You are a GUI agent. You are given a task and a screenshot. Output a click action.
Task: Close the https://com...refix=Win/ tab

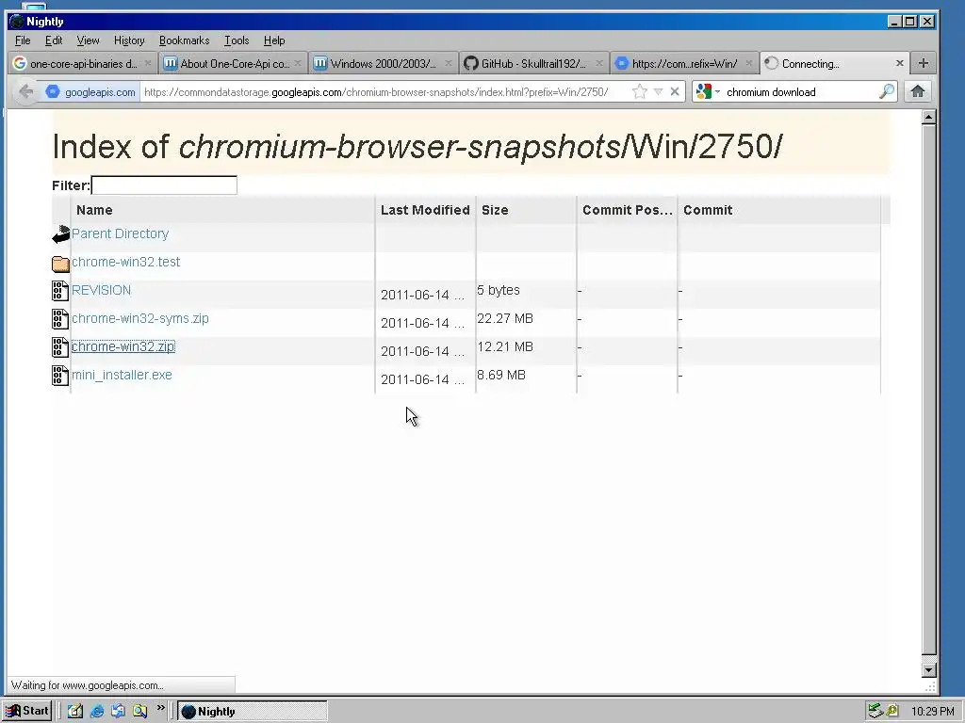pyautogui.click(x=749, y=63)
